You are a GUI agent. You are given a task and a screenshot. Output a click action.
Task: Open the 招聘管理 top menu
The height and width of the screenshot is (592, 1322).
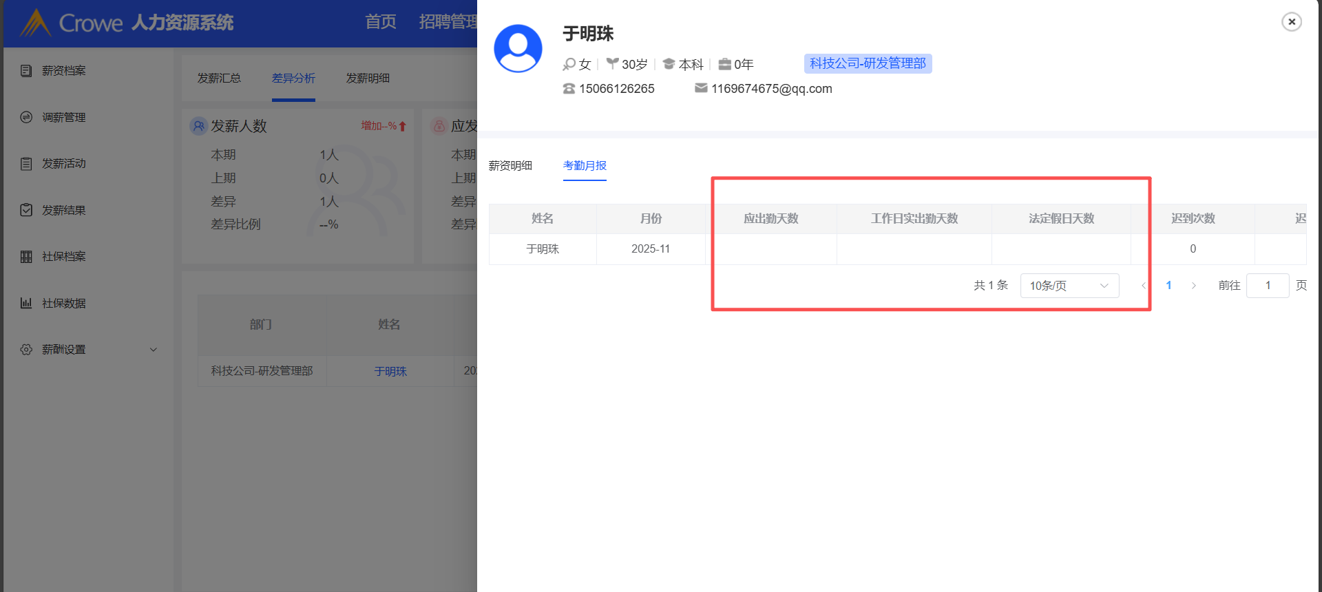[448, 22]
